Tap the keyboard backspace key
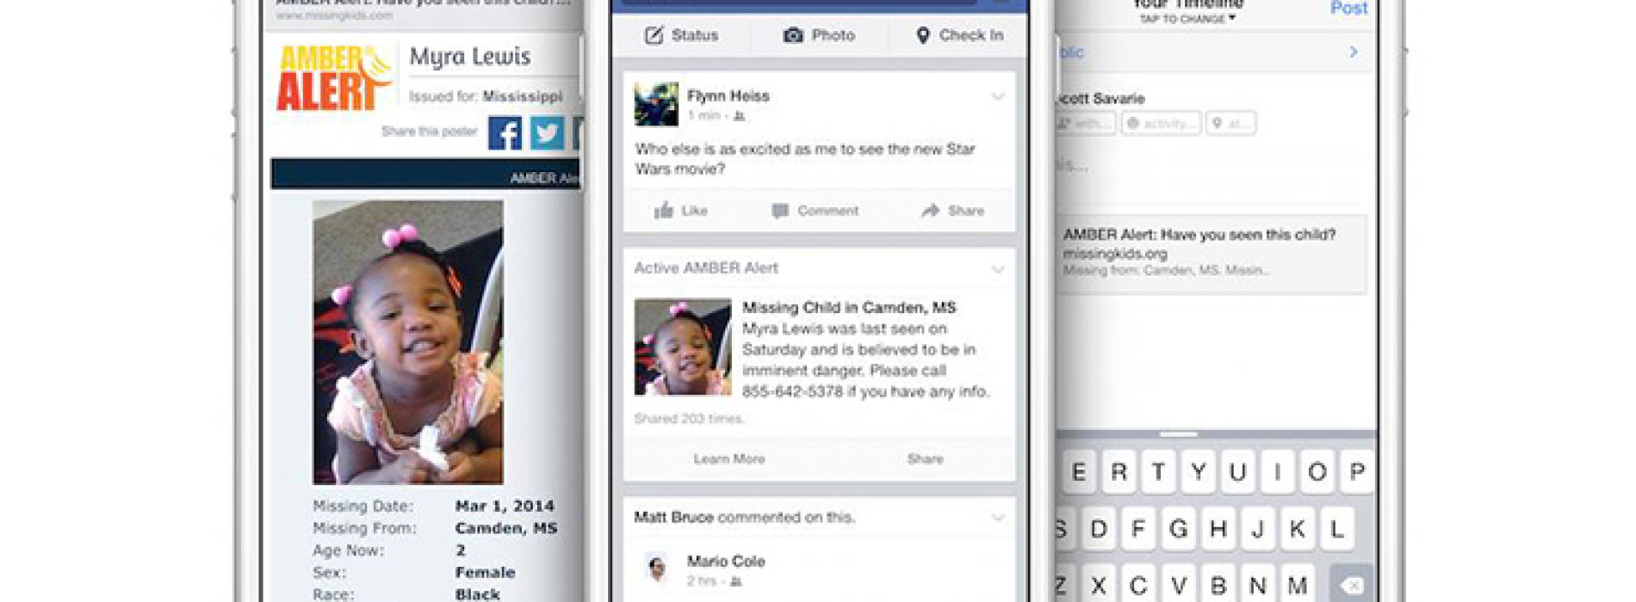 click(1352, 586)
